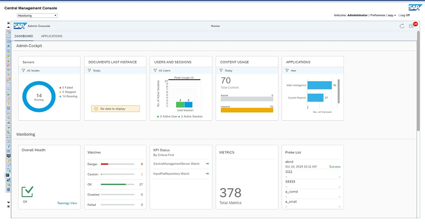Open the Topology View link
425x224 pixels.
coord(67,203)
